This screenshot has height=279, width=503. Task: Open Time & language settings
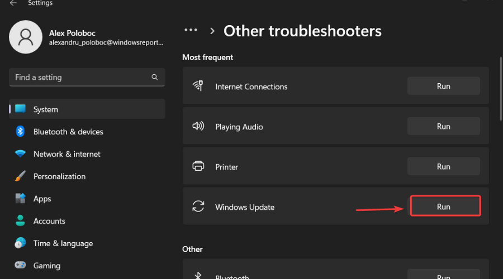click(63, 243)
